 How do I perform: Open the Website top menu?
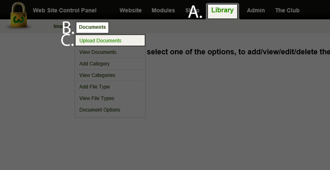click(x=130, y=10)
